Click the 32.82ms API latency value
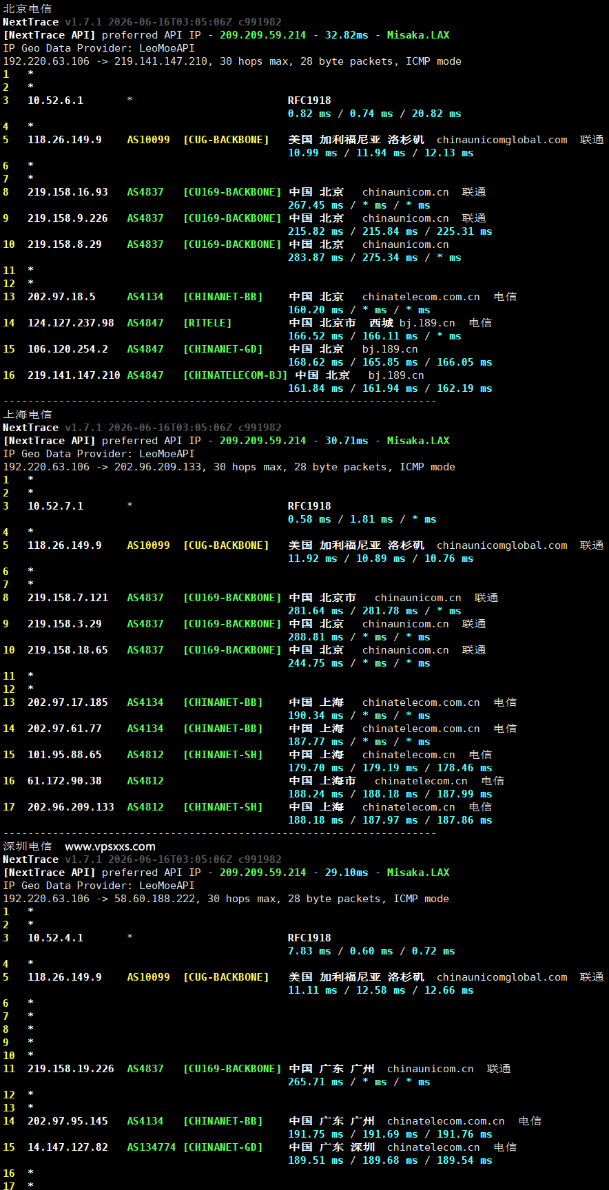 pyautogui.click(x=347, y=35)
